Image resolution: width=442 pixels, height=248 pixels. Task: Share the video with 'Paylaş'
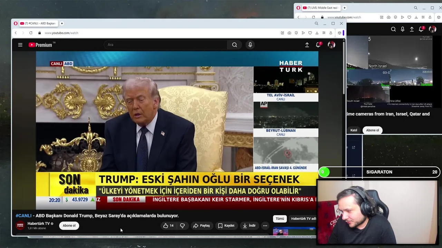click(202, 226)
